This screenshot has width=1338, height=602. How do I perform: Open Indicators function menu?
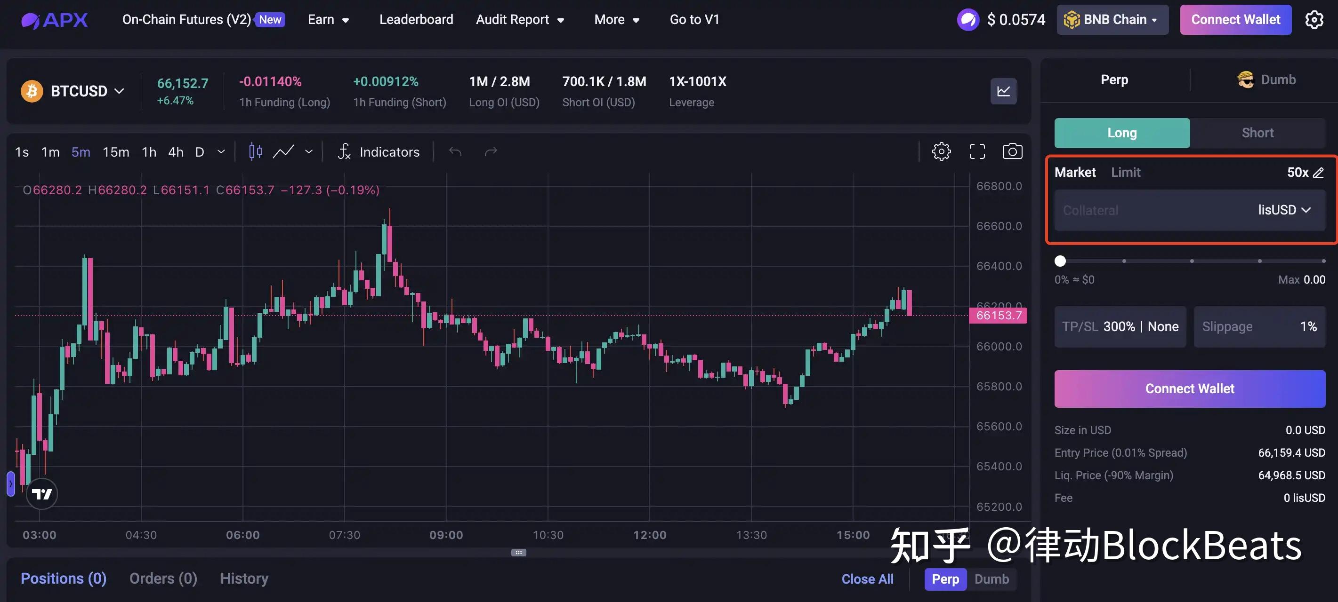[x=379, y=151]
